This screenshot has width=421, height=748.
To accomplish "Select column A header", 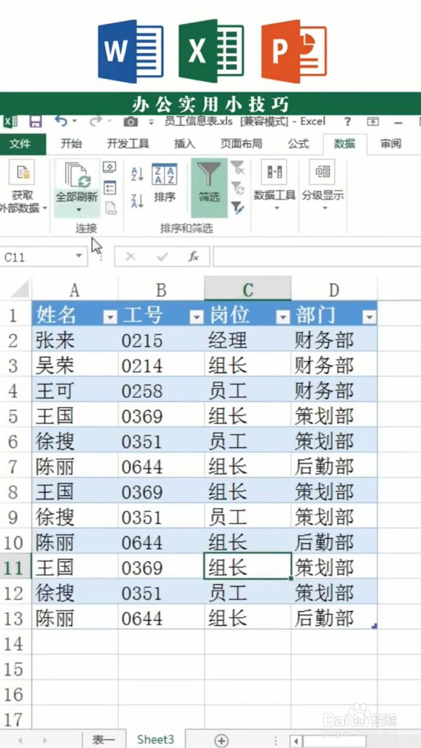I will (75, 289).
